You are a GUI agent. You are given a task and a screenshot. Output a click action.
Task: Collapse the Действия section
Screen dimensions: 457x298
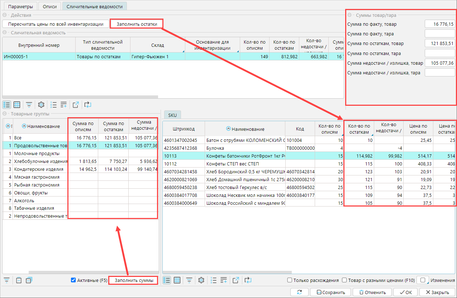click(5, 15)
